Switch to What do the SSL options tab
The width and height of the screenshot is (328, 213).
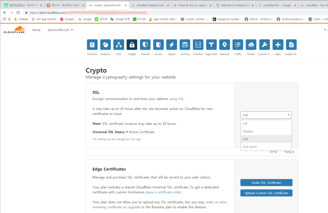(192, 5)
